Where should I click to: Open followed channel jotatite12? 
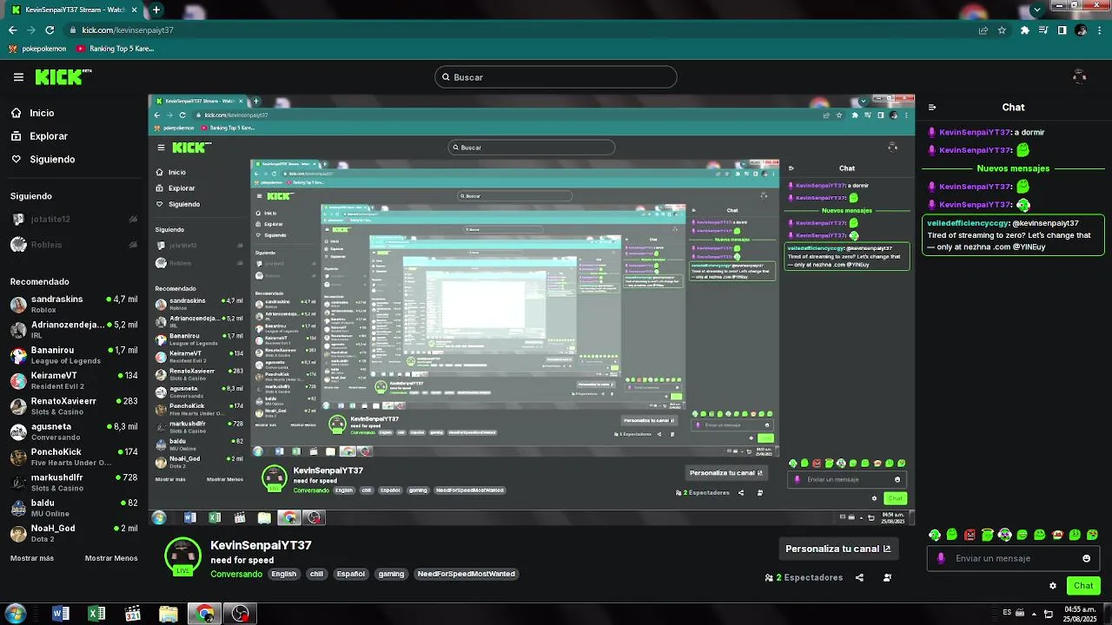(x=74, y=220)
